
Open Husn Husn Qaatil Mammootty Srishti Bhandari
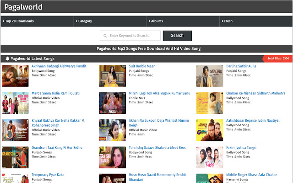coord(157,177)
